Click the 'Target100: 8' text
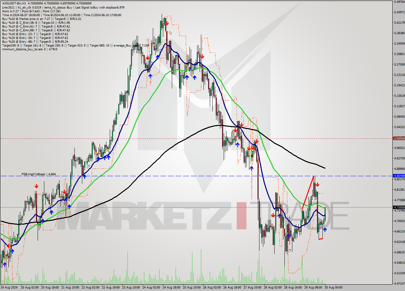Viewport: 405px width, 291px height. coord(10,45)
